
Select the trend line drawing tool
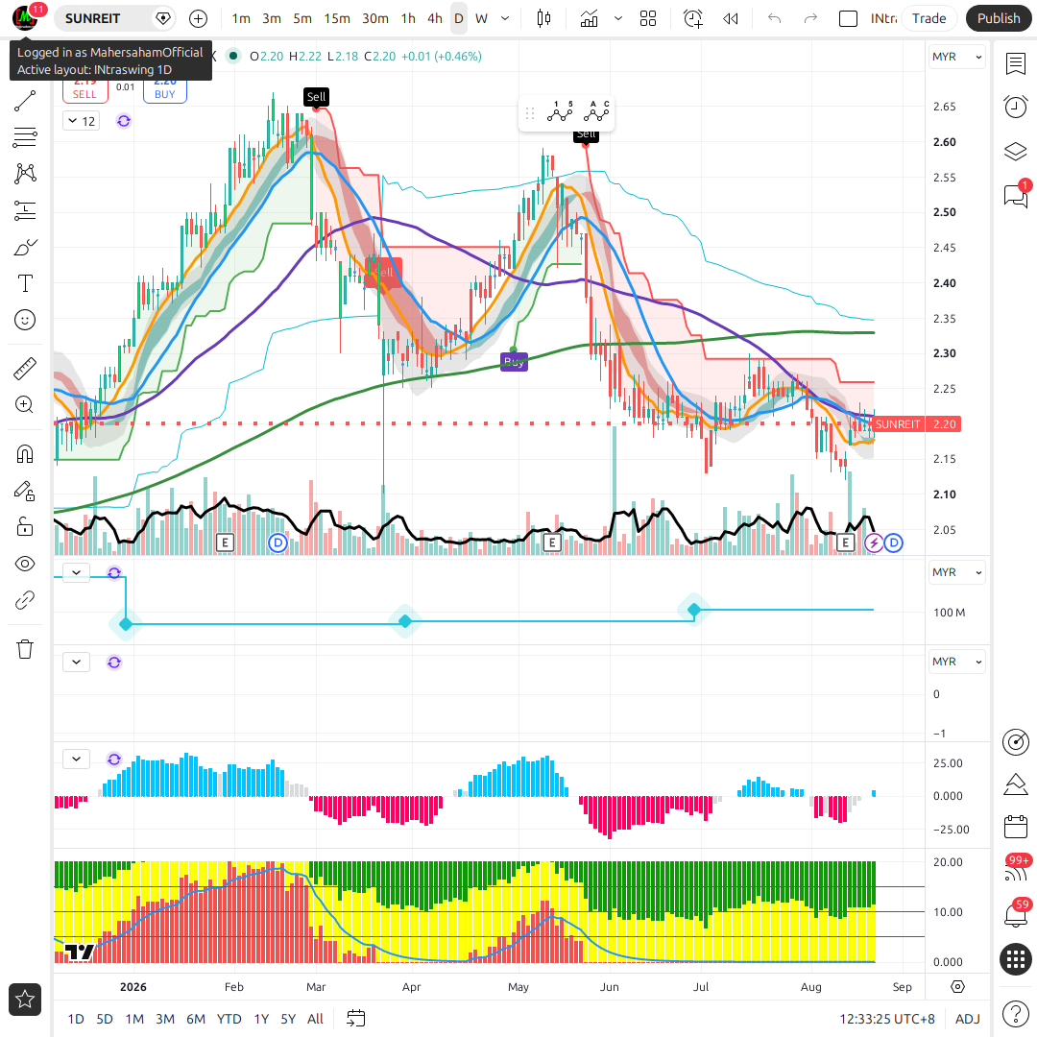(24, 101)
